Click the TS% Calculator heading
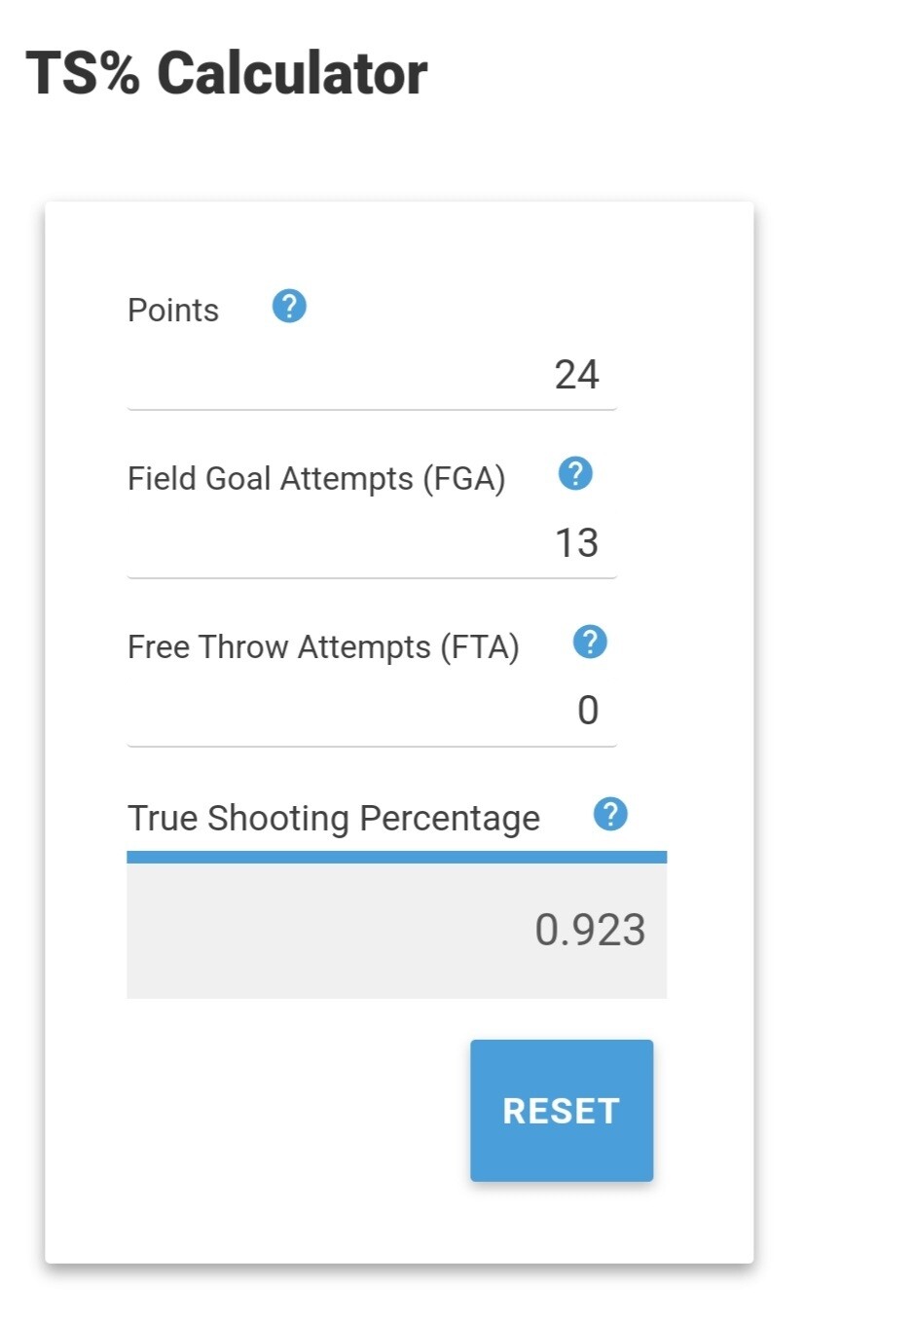Viewport: 913px width, 1324px height. click(226, 74)
